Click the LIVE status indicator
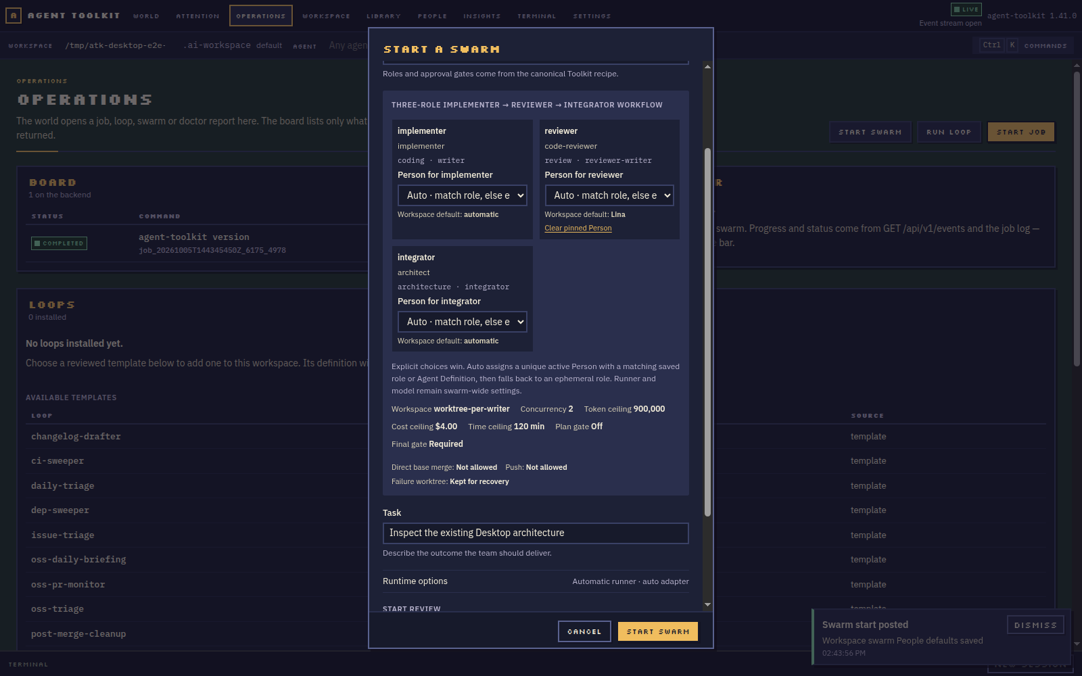 click(x=966, y=9)
